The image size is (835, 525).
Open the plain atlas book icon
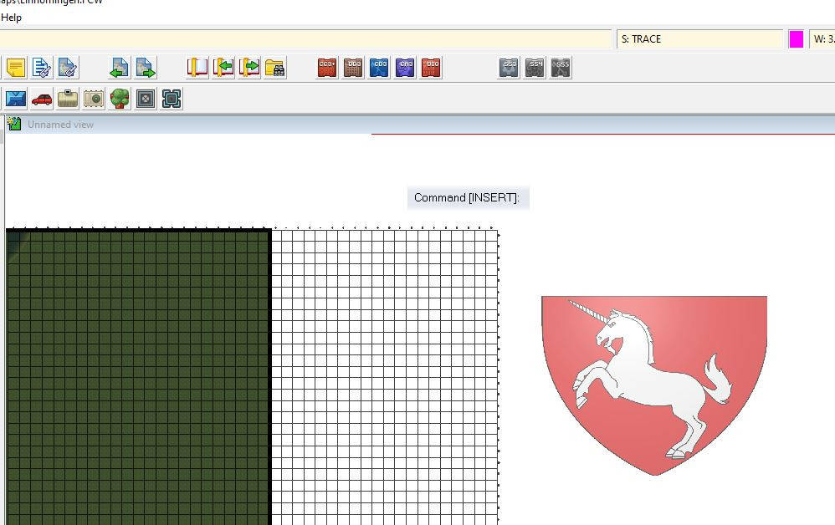point(197,68)
